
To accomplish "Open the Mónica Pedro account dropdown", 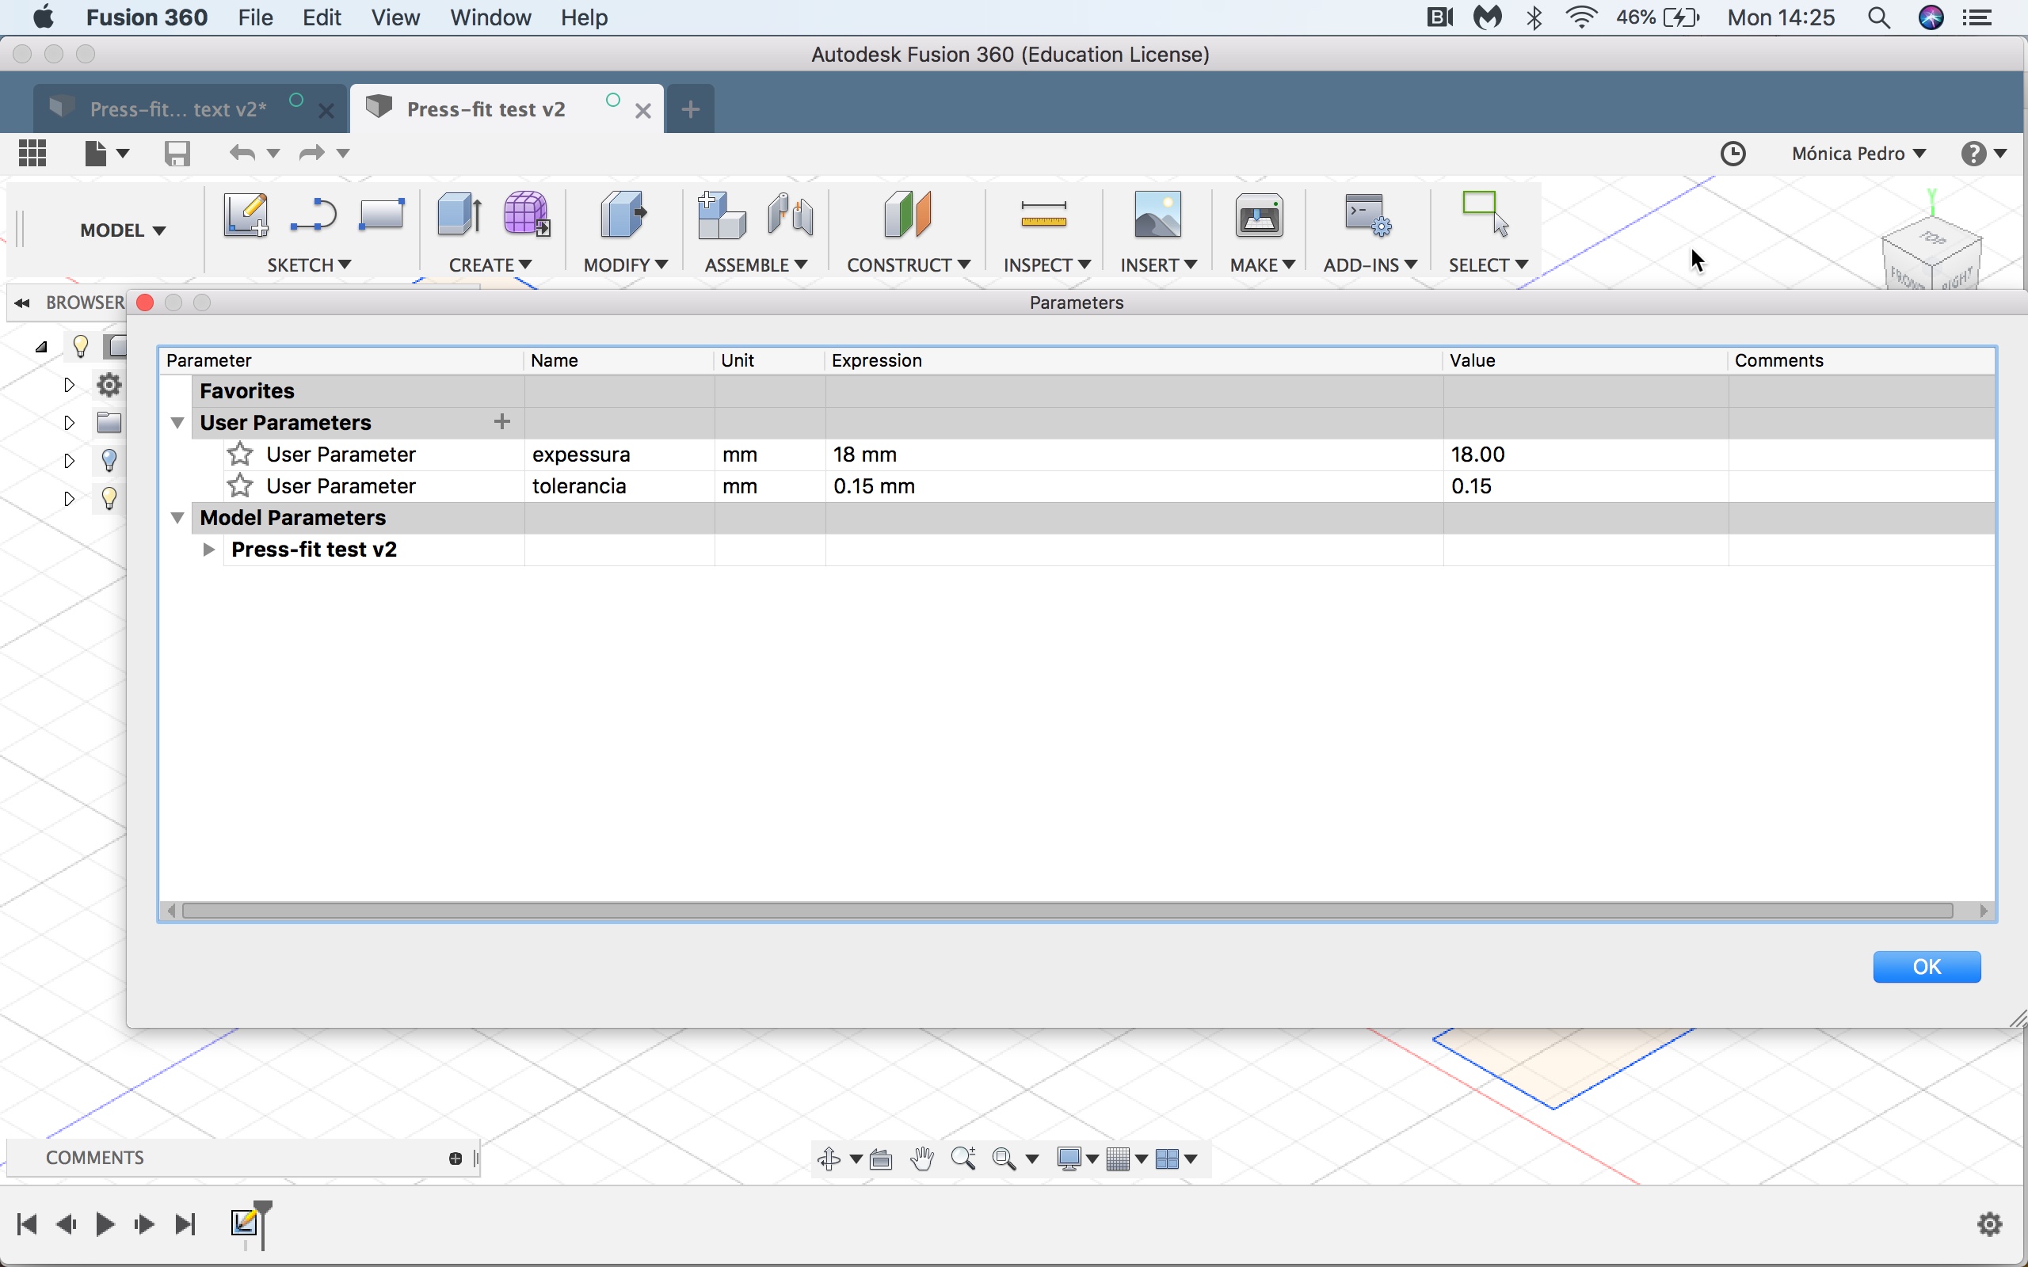I will [1858, 154].
